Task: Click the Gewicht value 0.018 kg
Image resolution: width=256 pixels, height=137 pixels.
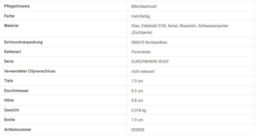Action: pyautogui.click(x=139, y=110)
